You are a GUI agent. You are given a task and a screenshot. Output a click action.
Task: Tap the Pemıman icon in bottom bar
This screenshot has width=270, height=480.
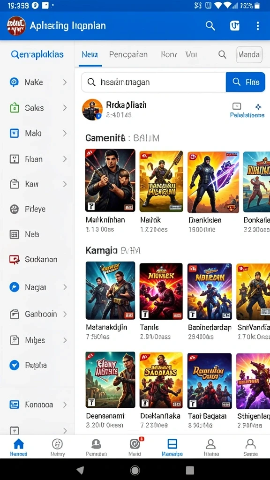(x=96, y=443)
